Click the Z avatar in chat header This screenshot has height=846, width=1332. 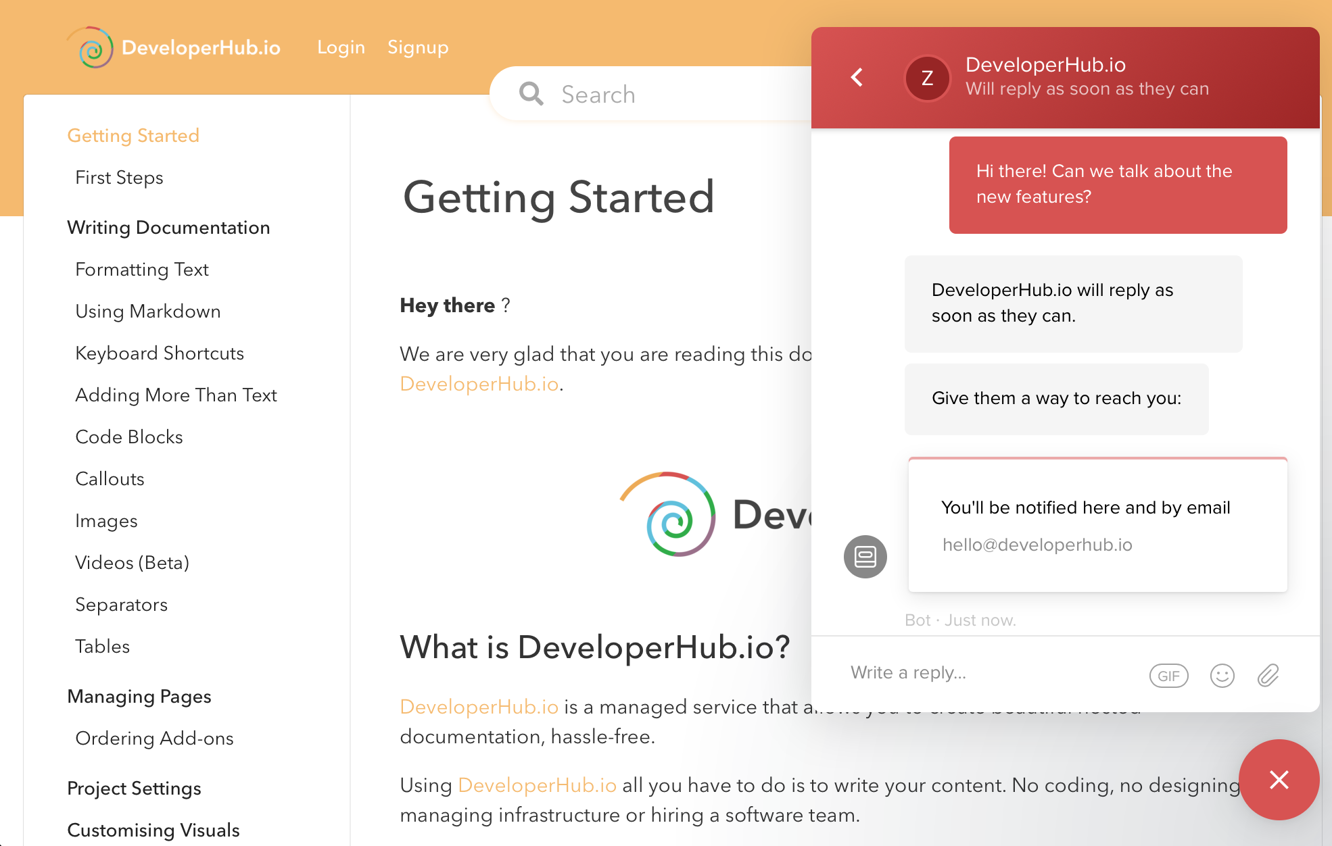(928, 78)
